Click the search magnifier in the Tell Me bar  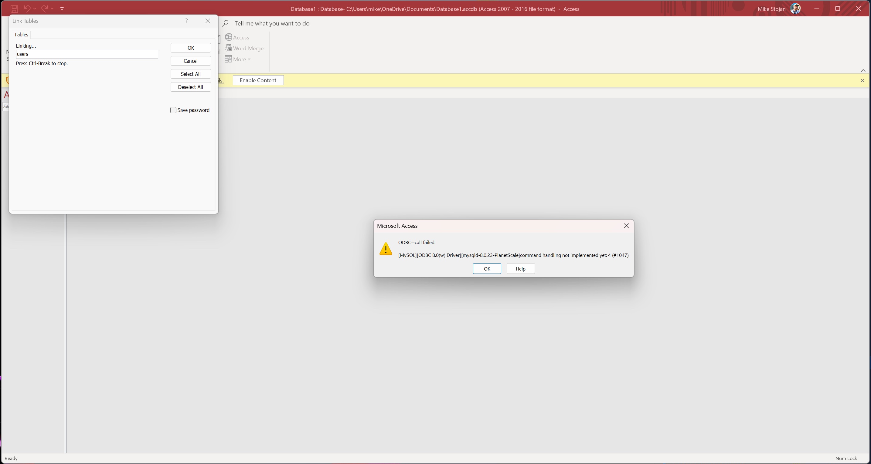226,23
